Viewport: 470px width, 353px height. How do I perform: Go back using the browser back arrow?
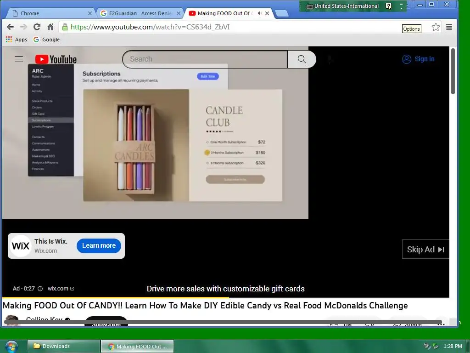pos(10,27)
